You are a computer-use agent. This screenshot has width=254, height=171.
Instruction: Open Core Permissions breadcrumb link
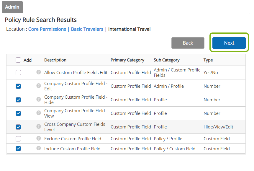point(47,29)
